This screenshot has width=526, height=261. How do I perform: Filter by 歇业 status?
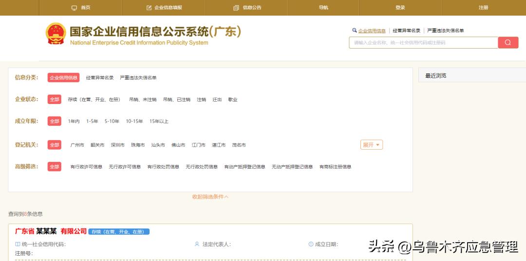233,100
